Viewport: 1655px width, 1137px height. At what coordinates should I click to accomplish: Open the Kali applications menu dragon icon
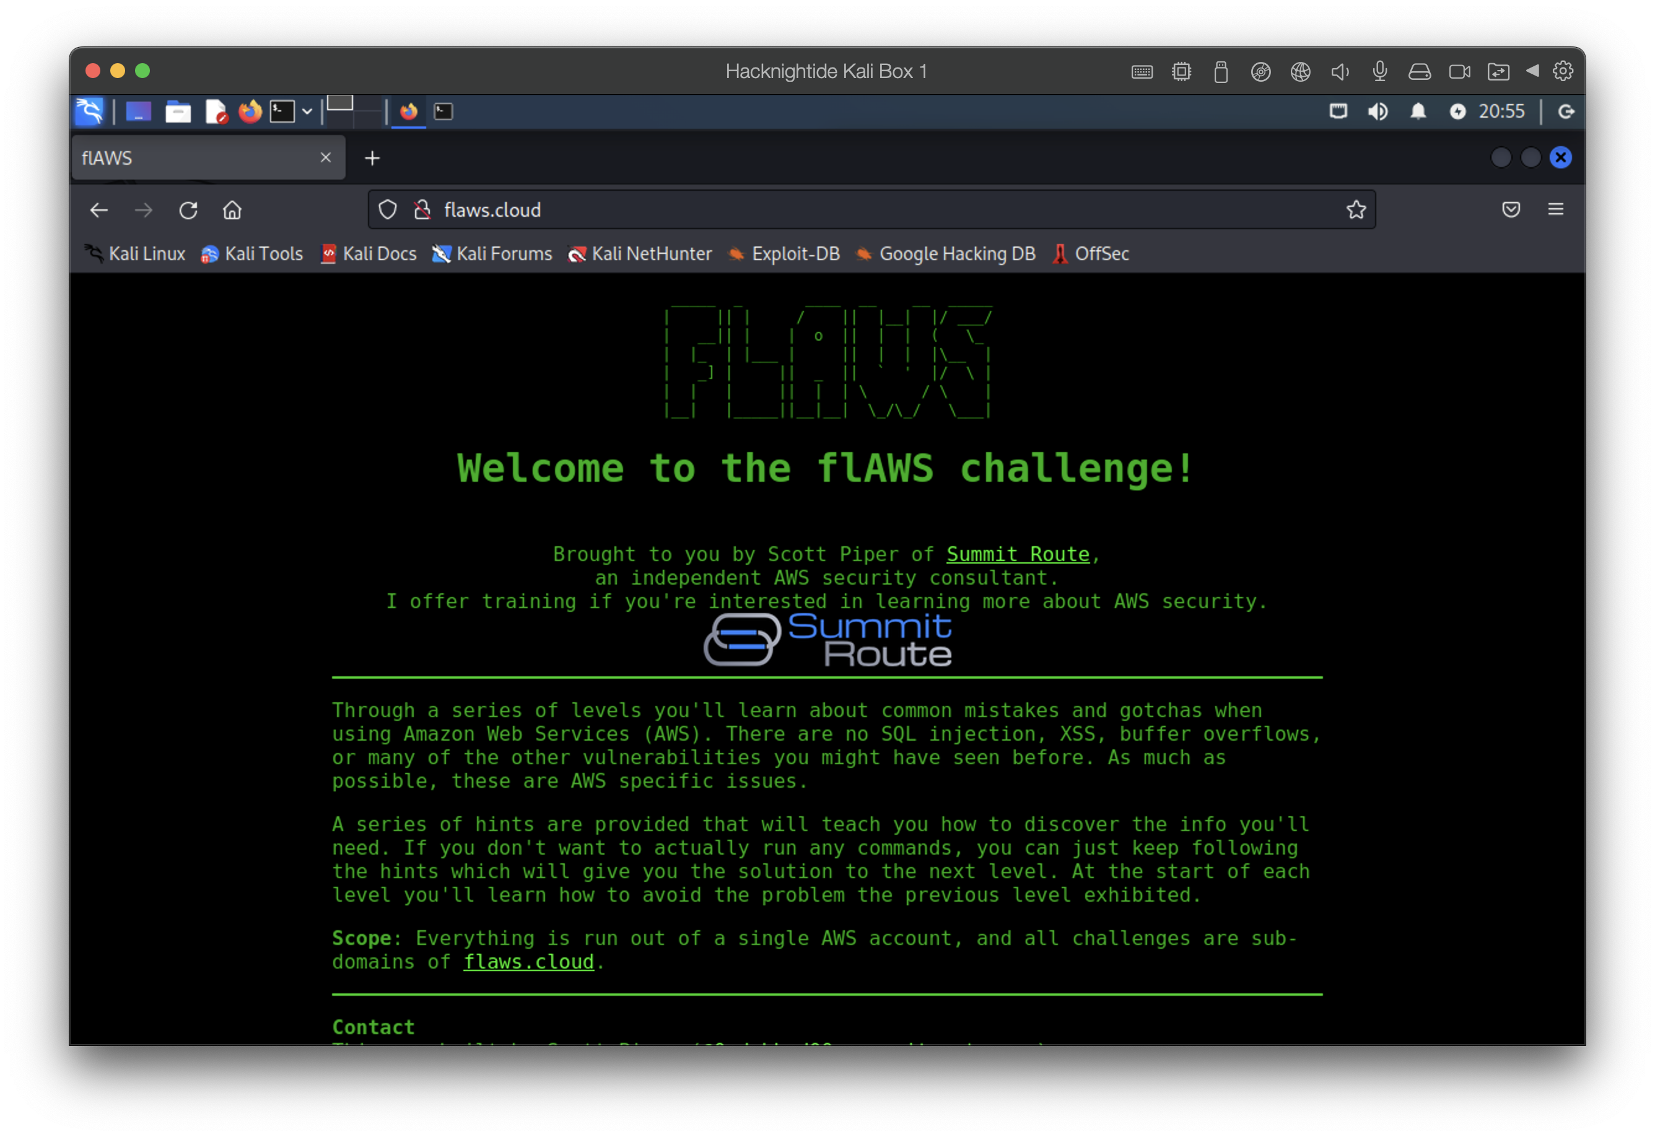[x=89, y=111]
